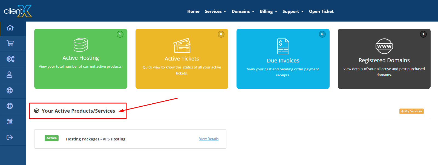Open View Details for VPS Hosting

(209, 139)
